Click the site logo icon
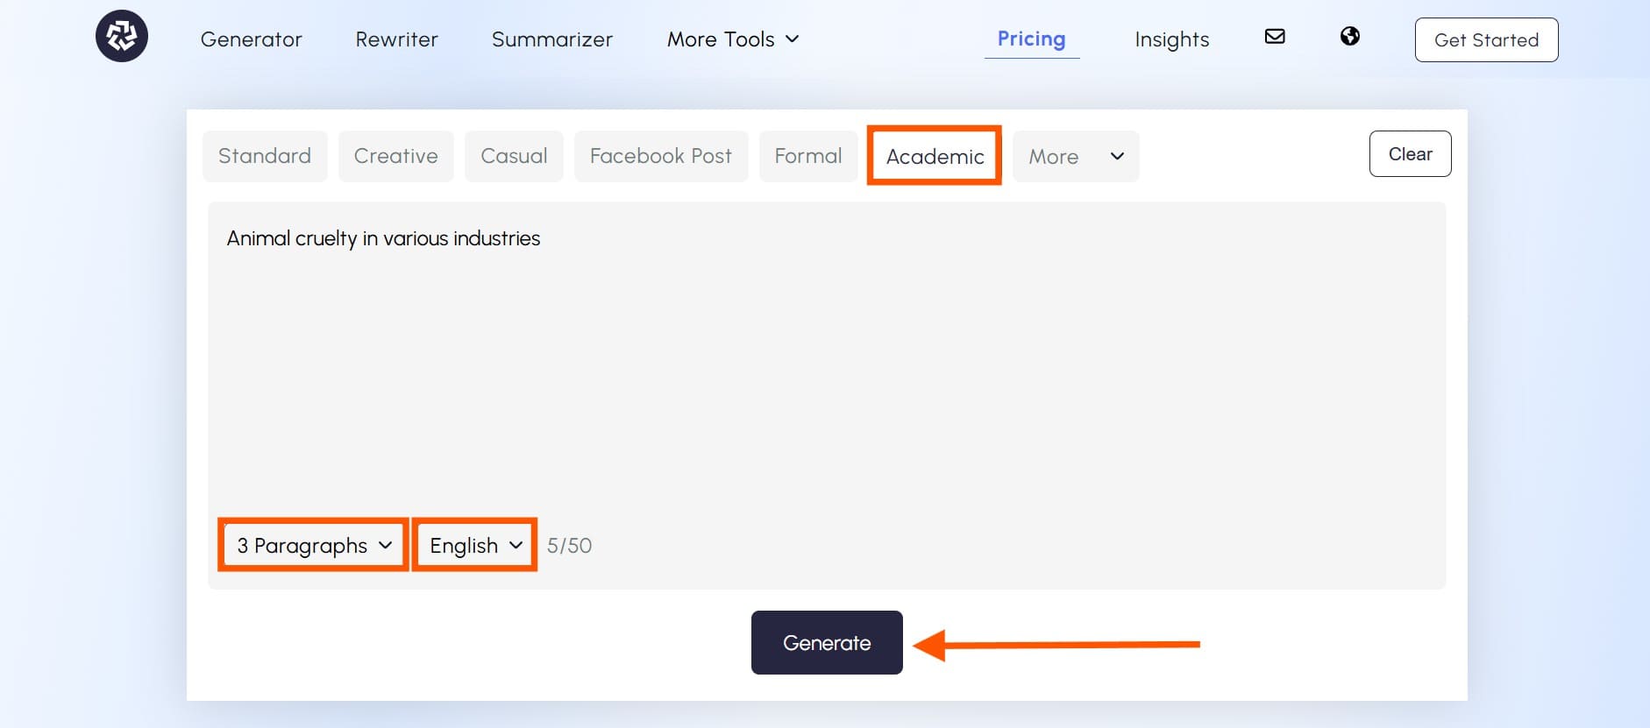 [x=122, y=36]
